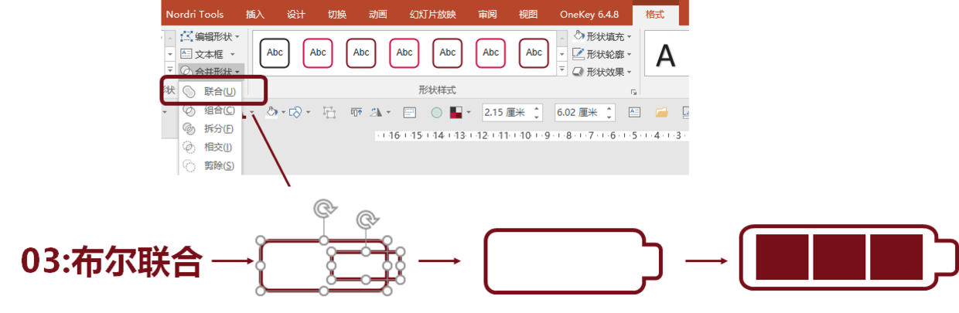Viewport: 959px width, 313px height.
Task: Choose 相交(I) in merge shapes menu
Action: click(x=210, y=147)
